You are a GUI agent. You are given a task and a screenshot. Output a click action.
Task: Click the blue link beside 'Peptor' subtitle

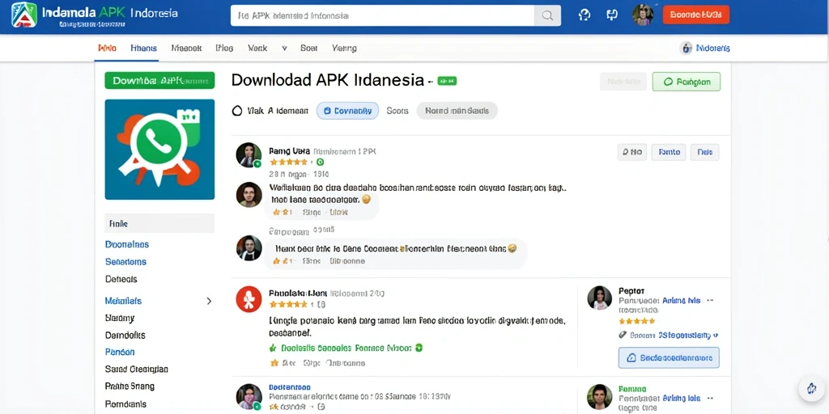tap(681, 301)
